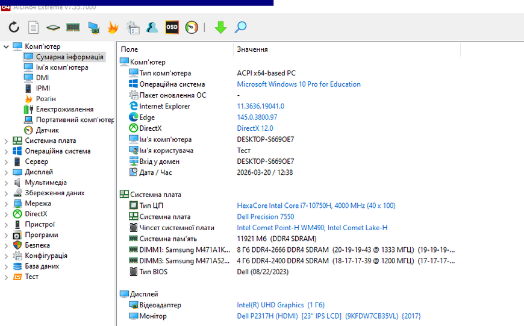Open the Internet Explorer version 11.3636.19041.0 link
Image resolution: width=524 pixels, height=326 pixels.
(x=261, y=106)
